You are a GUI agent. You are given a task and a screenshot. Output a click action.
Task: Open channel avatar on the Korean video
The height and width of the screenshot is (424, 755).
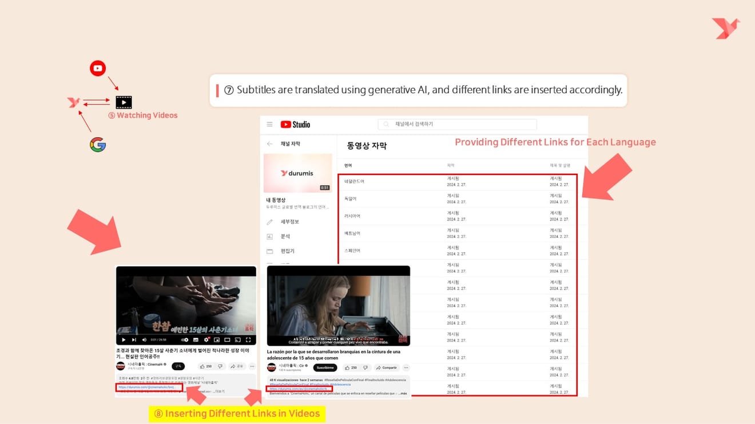121,366
